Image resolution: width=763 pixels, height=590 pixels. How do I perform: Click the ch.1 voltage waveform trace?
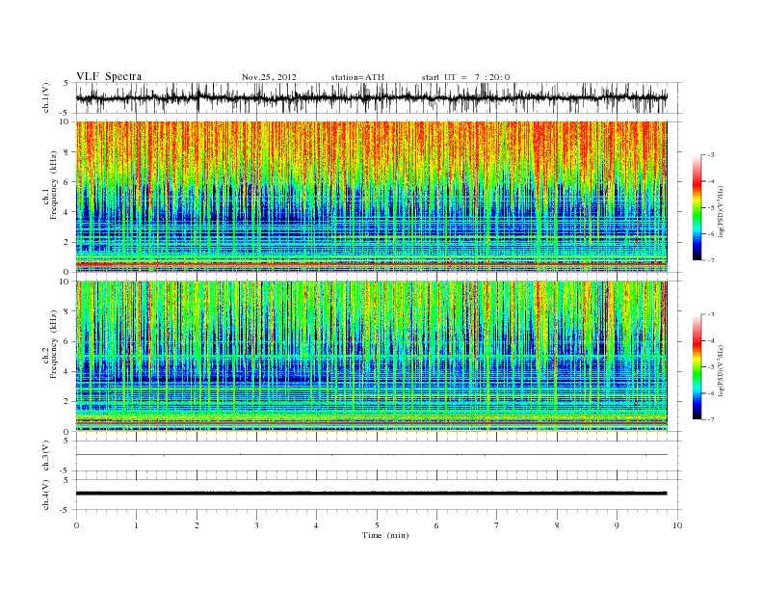tap(371, 97)
